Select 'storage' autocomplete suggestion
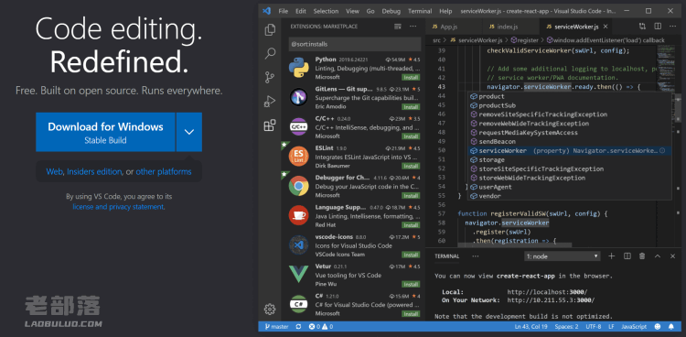The image size is (686, 337). coord(570,160)
